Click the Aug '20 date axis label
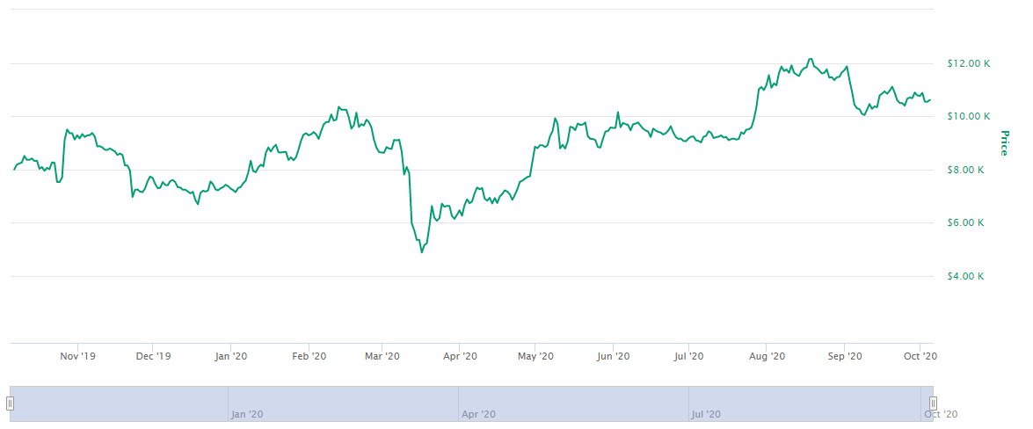 coord(766,356)
